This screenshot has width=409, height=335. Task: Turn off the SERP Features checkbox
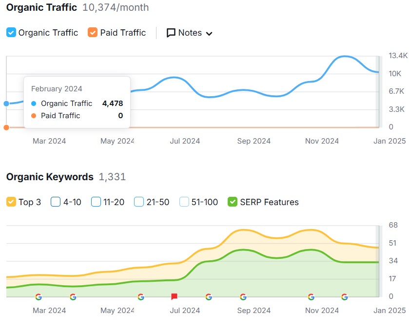[x=233, y=202]
